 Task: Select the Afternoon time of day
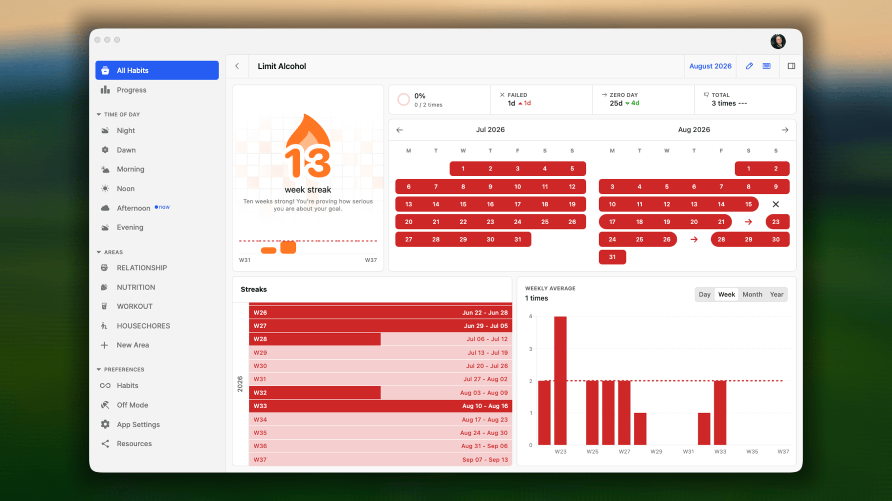157,208
